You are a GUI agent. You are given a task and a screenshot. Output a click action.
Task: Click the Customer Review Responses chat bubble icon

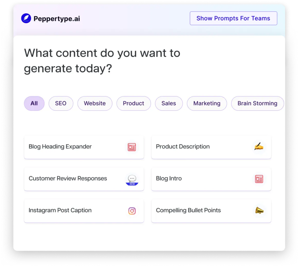[132, 180]
